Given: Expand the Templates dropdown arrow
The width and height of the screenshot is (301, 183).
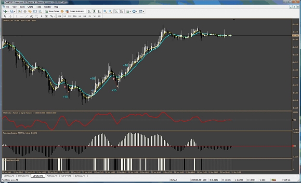Looking at the screenshot, I should 144,12.
